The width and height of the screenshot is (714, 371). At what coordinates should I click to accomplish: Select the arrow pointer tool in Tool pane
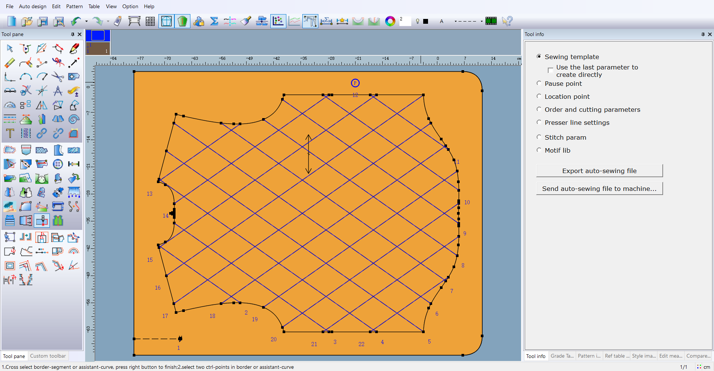[10, 48]
